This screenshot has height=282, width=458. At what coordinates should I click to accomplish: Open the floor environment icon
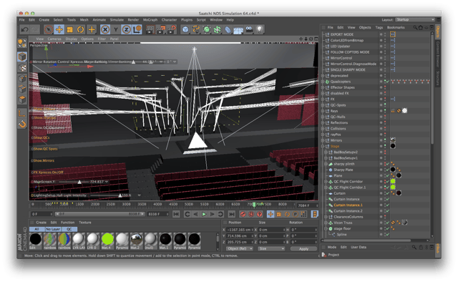[238, 29]
